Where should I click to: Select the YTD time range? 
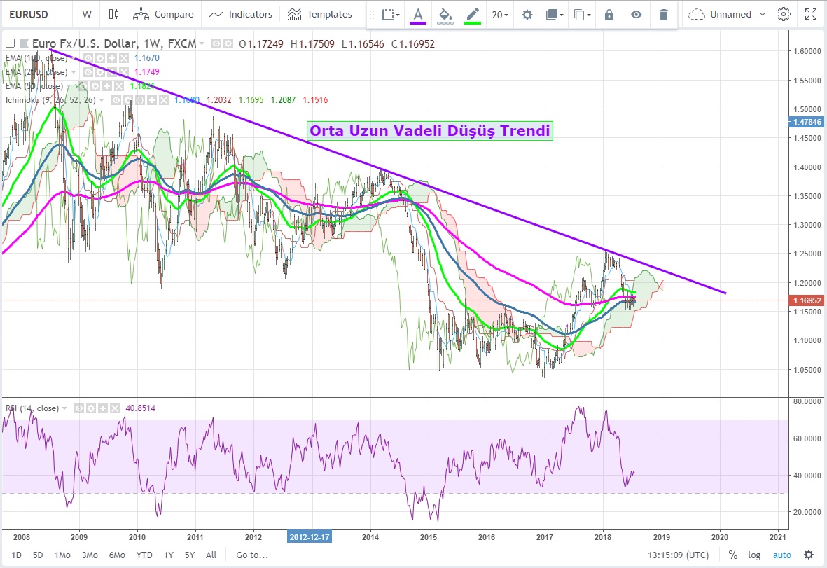(144, 555)
